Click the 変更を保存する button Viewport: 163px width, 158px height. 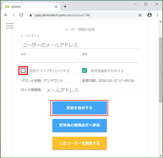click(80, 108)
